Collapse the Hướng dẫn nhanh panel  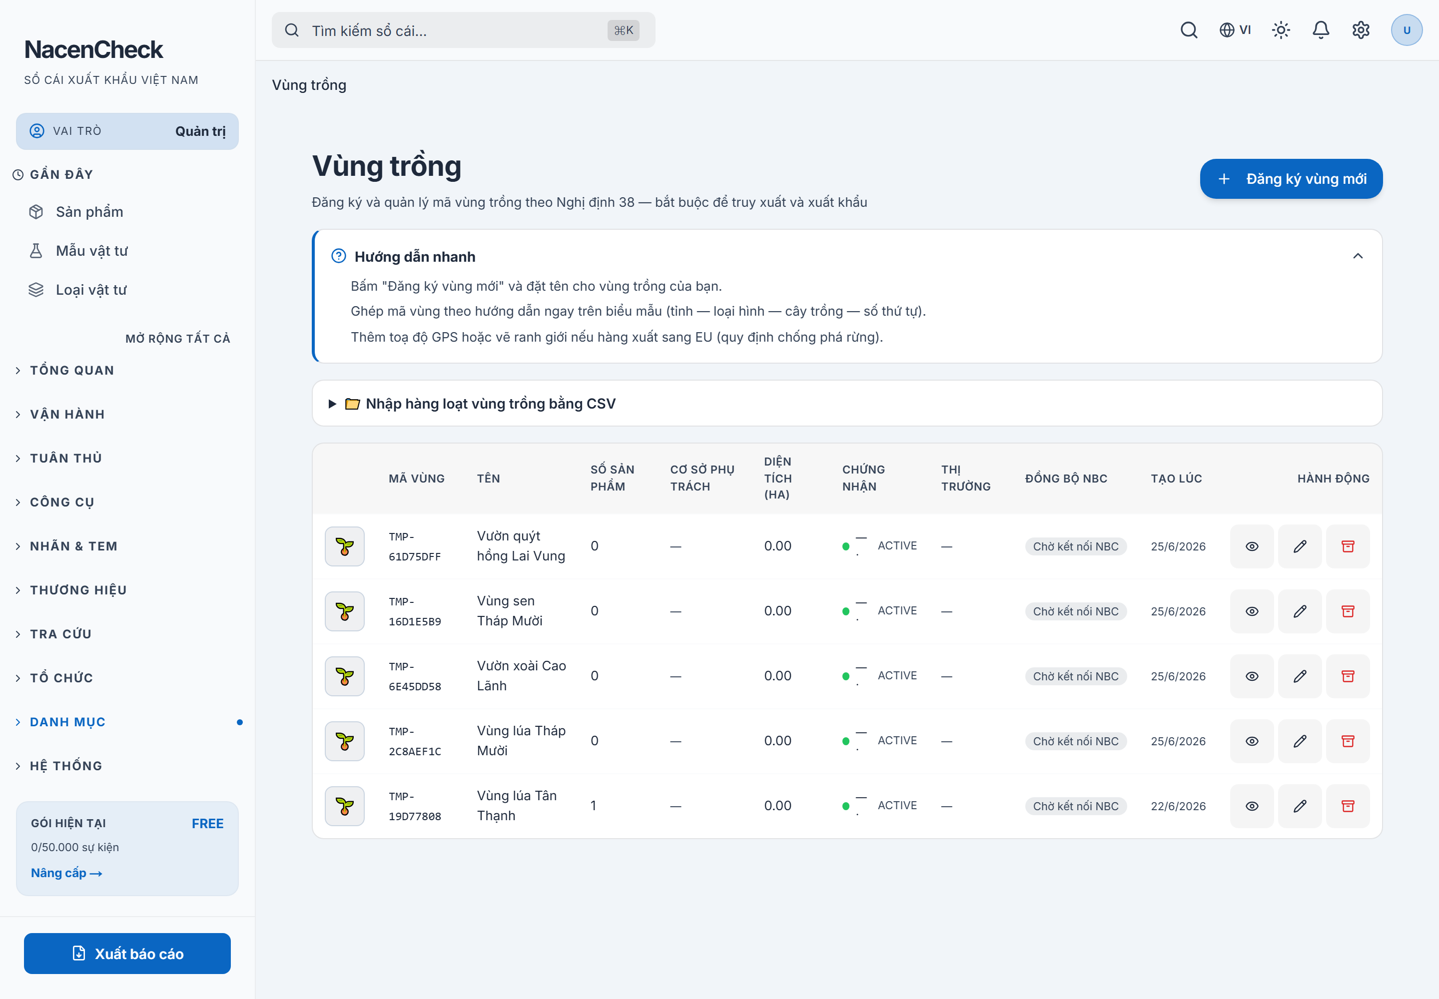tap(1358, 256)
